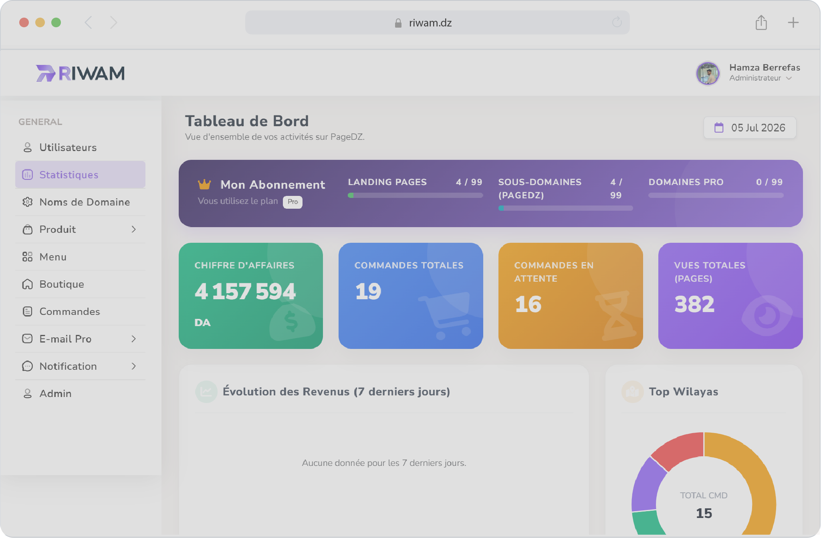821x538 pixels.
Task: Click the shopping cart icon on orders card
Action: click(446, 316)
